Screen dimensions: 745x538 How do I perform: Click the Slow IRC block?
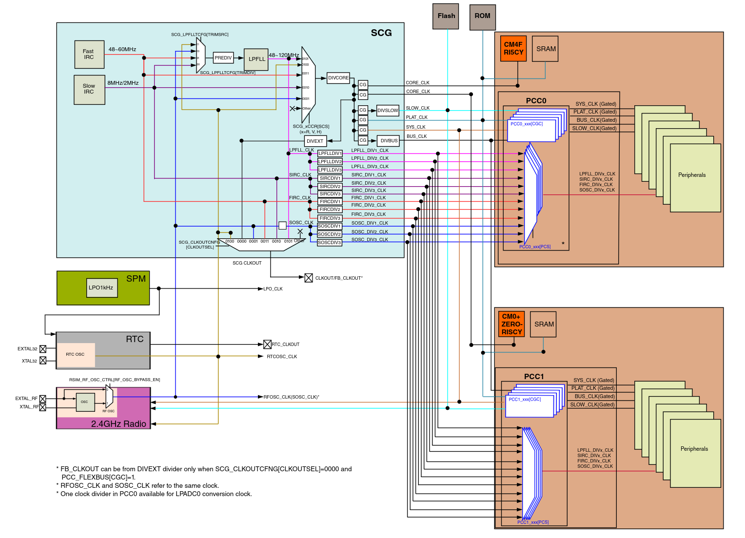[89, 89]
